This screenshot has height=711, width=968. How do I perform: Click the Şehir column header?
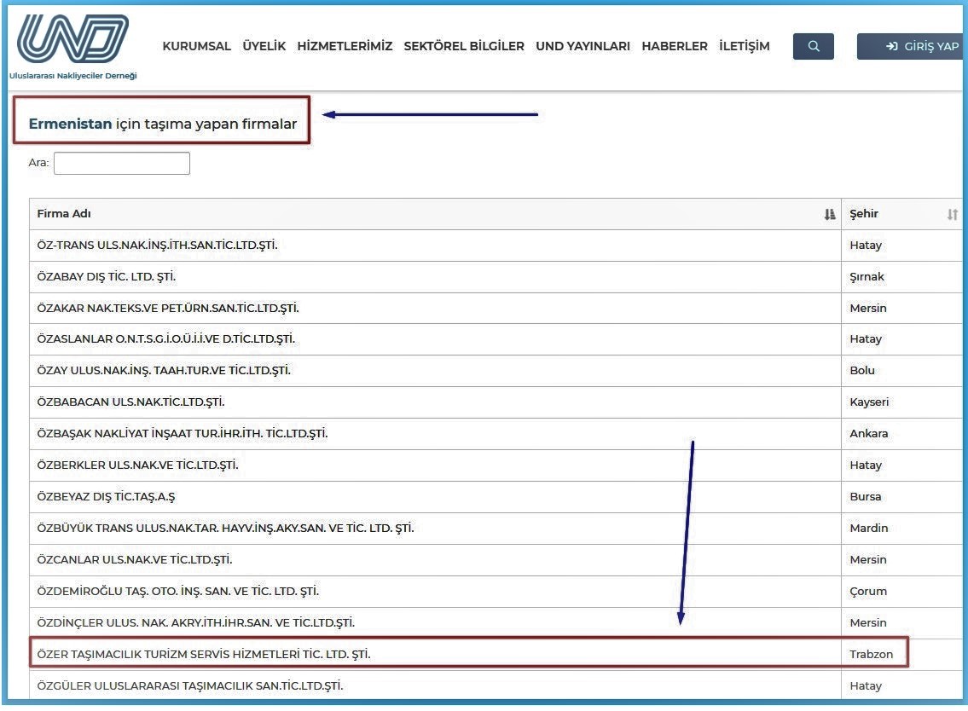(902, 213)
